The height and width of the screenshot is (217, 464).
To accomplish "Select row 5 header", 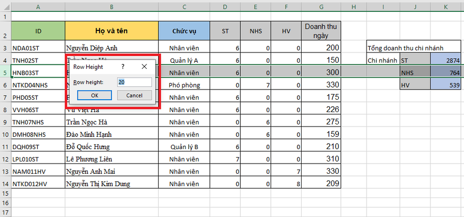I will [5, 73].
